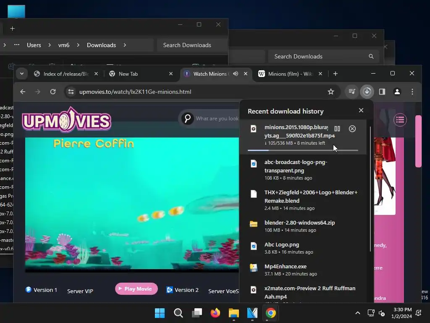The image size is (430, 323).
Task: Cancel the minions mp4 download
Action: (x=352, y=129)
